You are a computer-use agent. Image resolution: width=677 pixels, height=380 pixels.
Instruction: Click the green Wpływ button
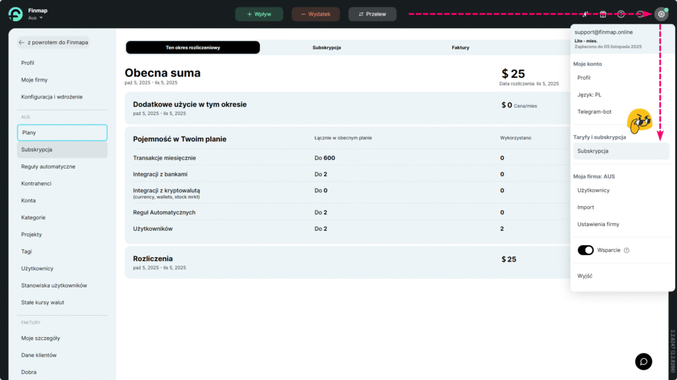coord(259,14)
